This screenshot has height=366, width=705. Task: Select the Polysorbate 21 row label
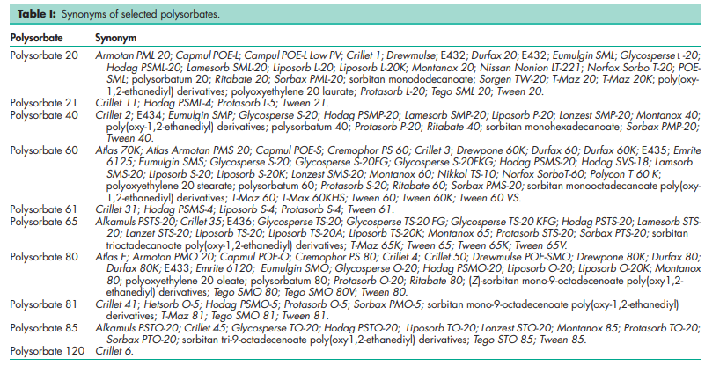coord(41,103)
